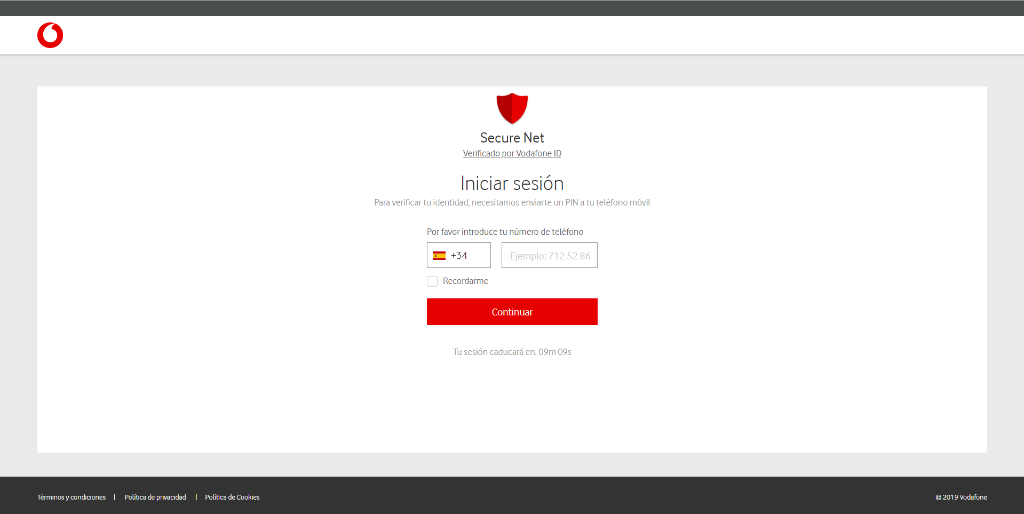Focus the phone number input field
This screenshot has width=1024, height=514.
click(x=549, y=256)
